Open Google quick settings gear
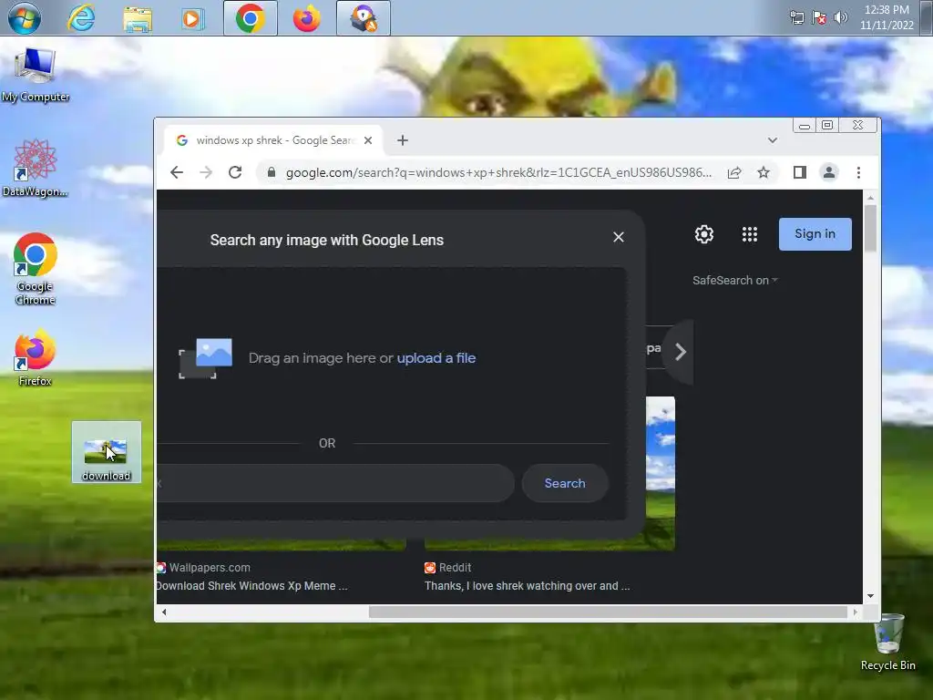 click(x=704, y=234)
